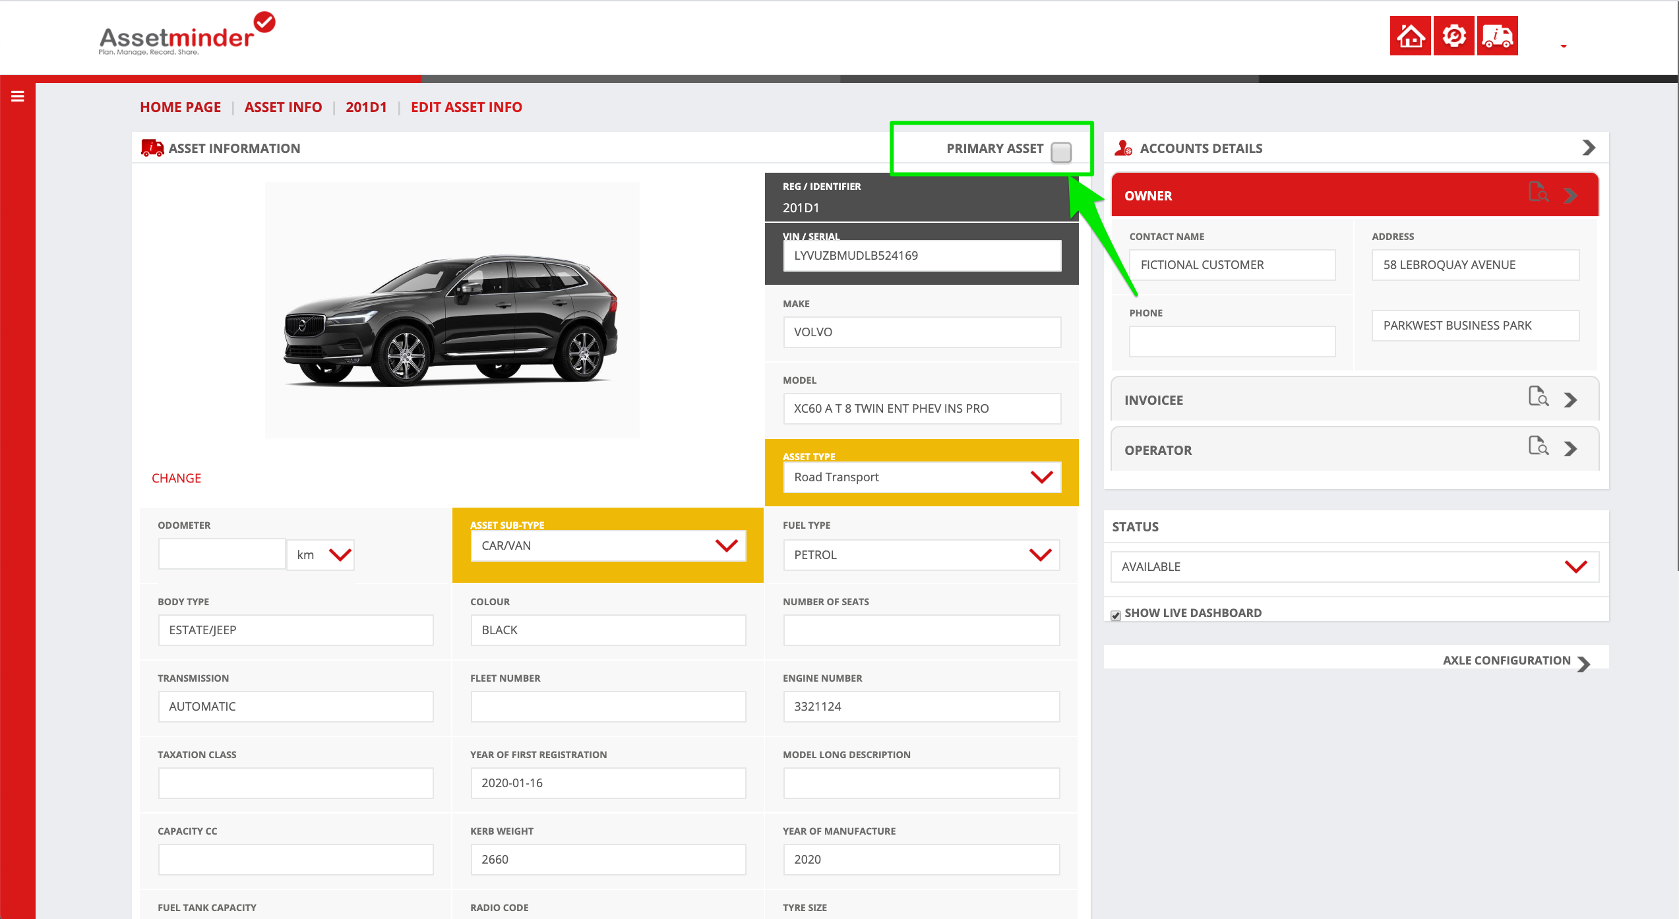The height and width of the screenshot is (919, 1679).
Task: Expand Accounts Details panel chevron
Action: click(x=1589, y=148)
